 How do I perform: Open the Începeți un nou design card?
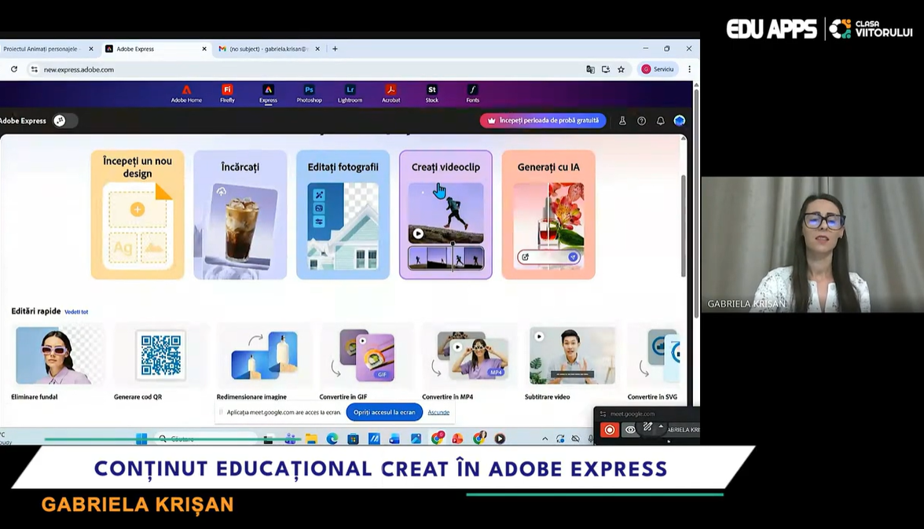coord(137,215)
